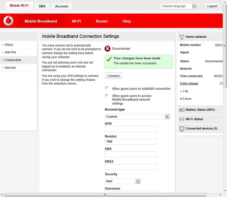
Task: Click the Mobile Broadband Connection Settings heading
Action: point(81,36)
